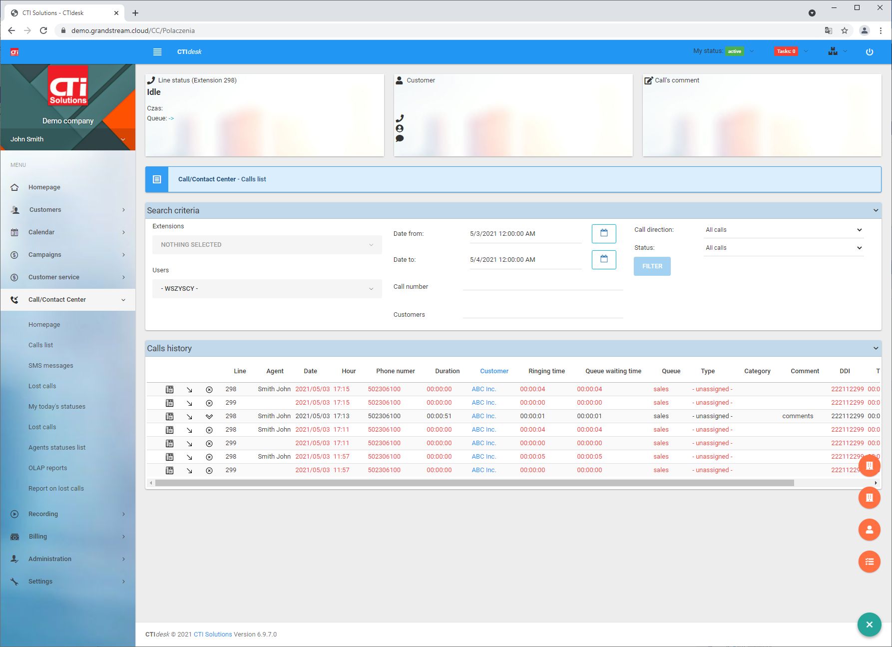Click the calls table horizontal scrollbar
This screenshot has height=647, width=892.
point(474,483)
